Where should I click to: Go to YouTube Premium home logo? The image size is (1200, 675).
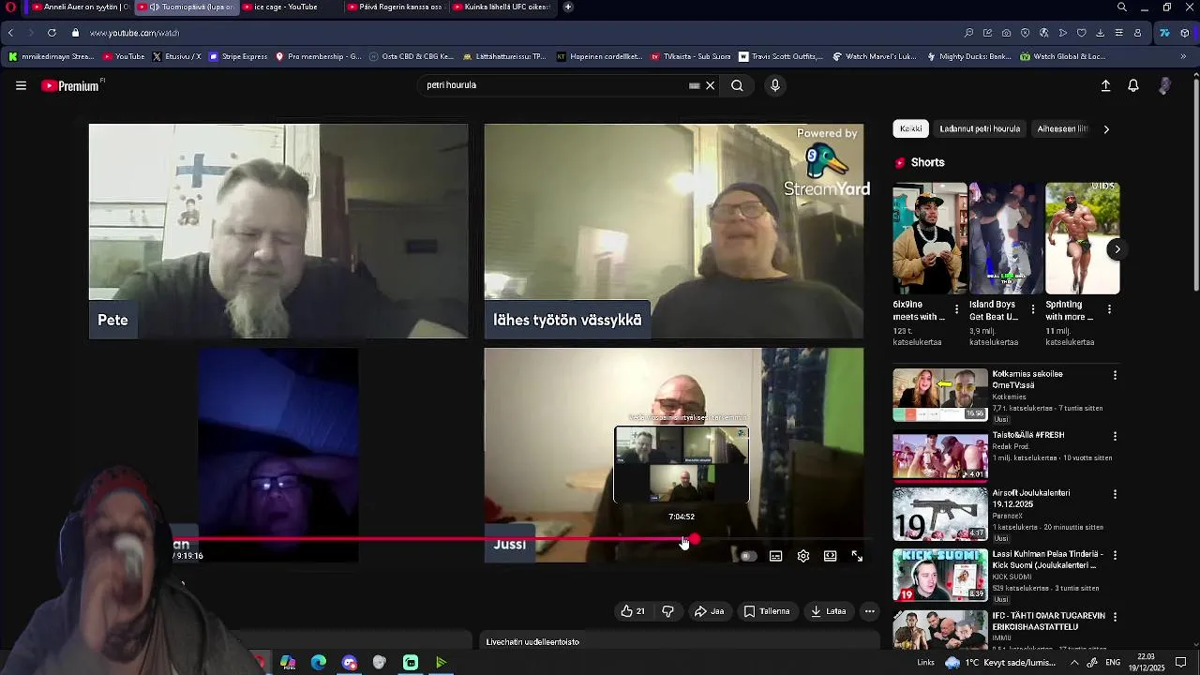click(71, 85)
